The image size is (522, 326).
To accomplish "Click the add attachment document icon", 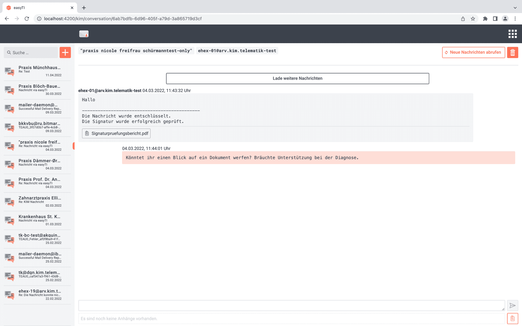I will (x=512, y=318).
